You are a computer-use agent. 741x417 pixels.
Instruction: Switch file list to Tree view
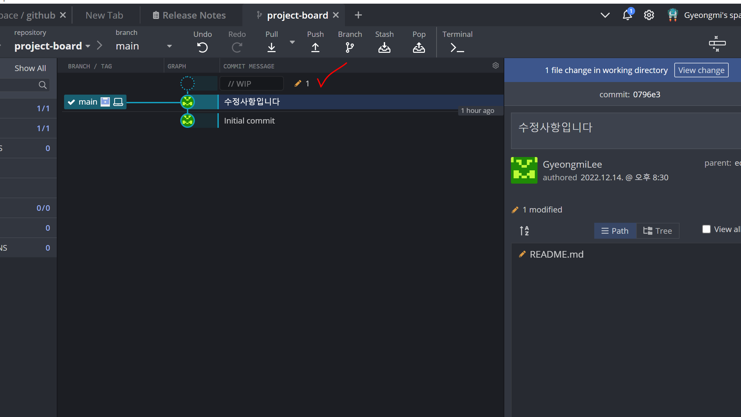tap(657, 231)
